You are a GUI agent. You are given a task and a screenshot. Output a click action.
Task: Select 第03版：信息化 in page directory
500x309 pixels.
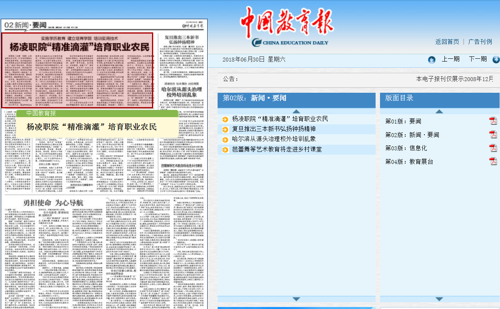(x=406, y=148)
